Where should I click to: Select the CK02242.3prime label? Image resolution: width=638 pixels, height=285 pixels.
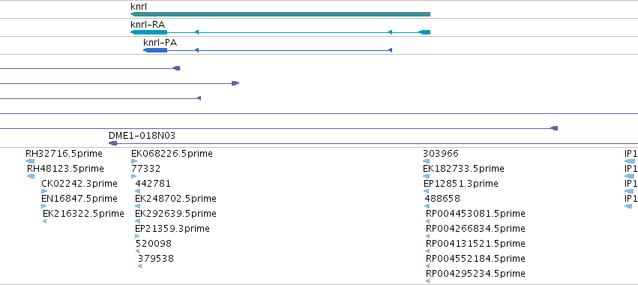(x=79, y=184)
